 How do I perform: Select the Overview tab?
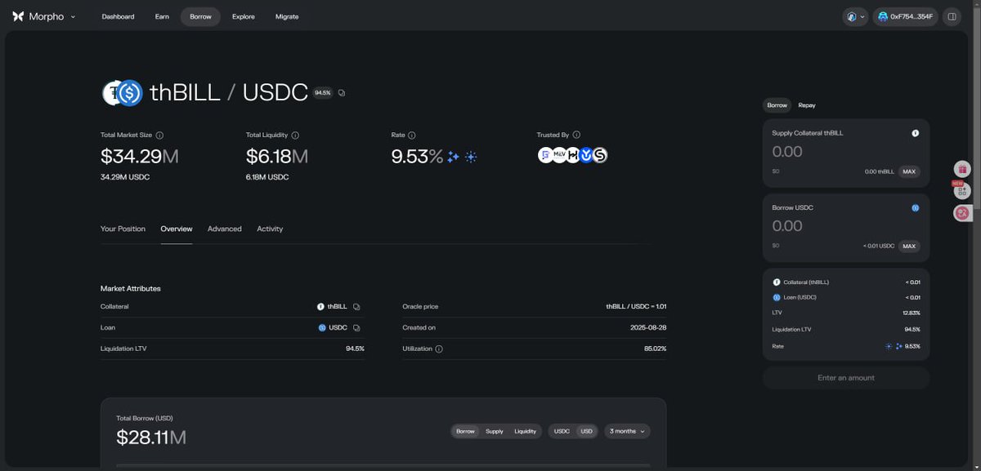(177, 229)
